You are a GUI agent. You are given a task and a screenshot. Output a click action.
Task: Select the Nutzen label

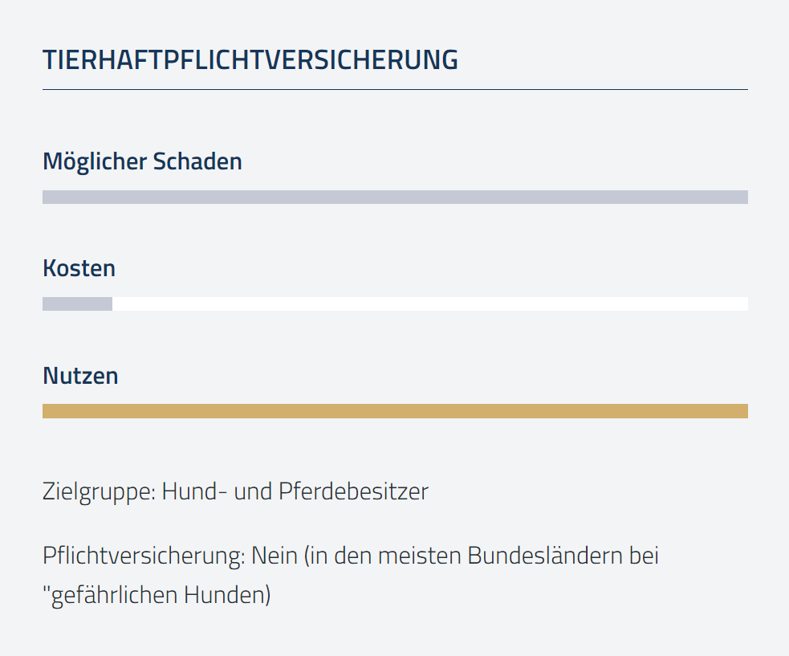click(80, 376)
